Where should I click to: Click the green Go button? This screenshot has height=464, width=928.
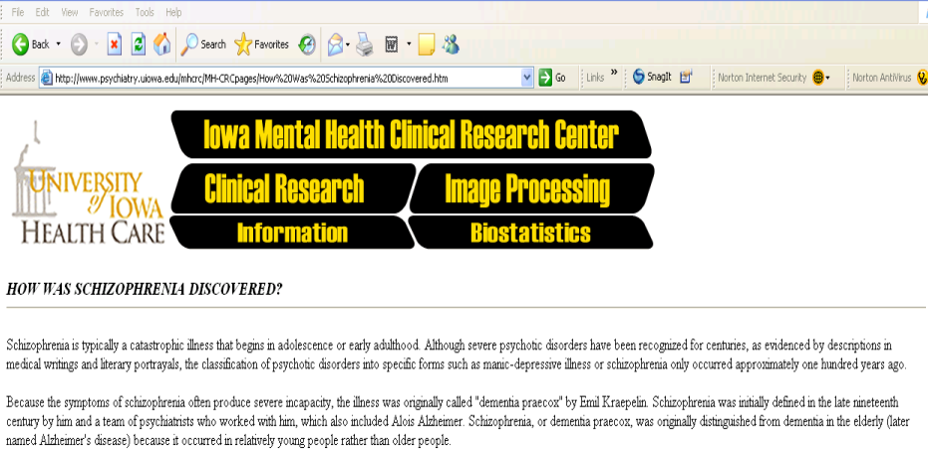point(552,78)
